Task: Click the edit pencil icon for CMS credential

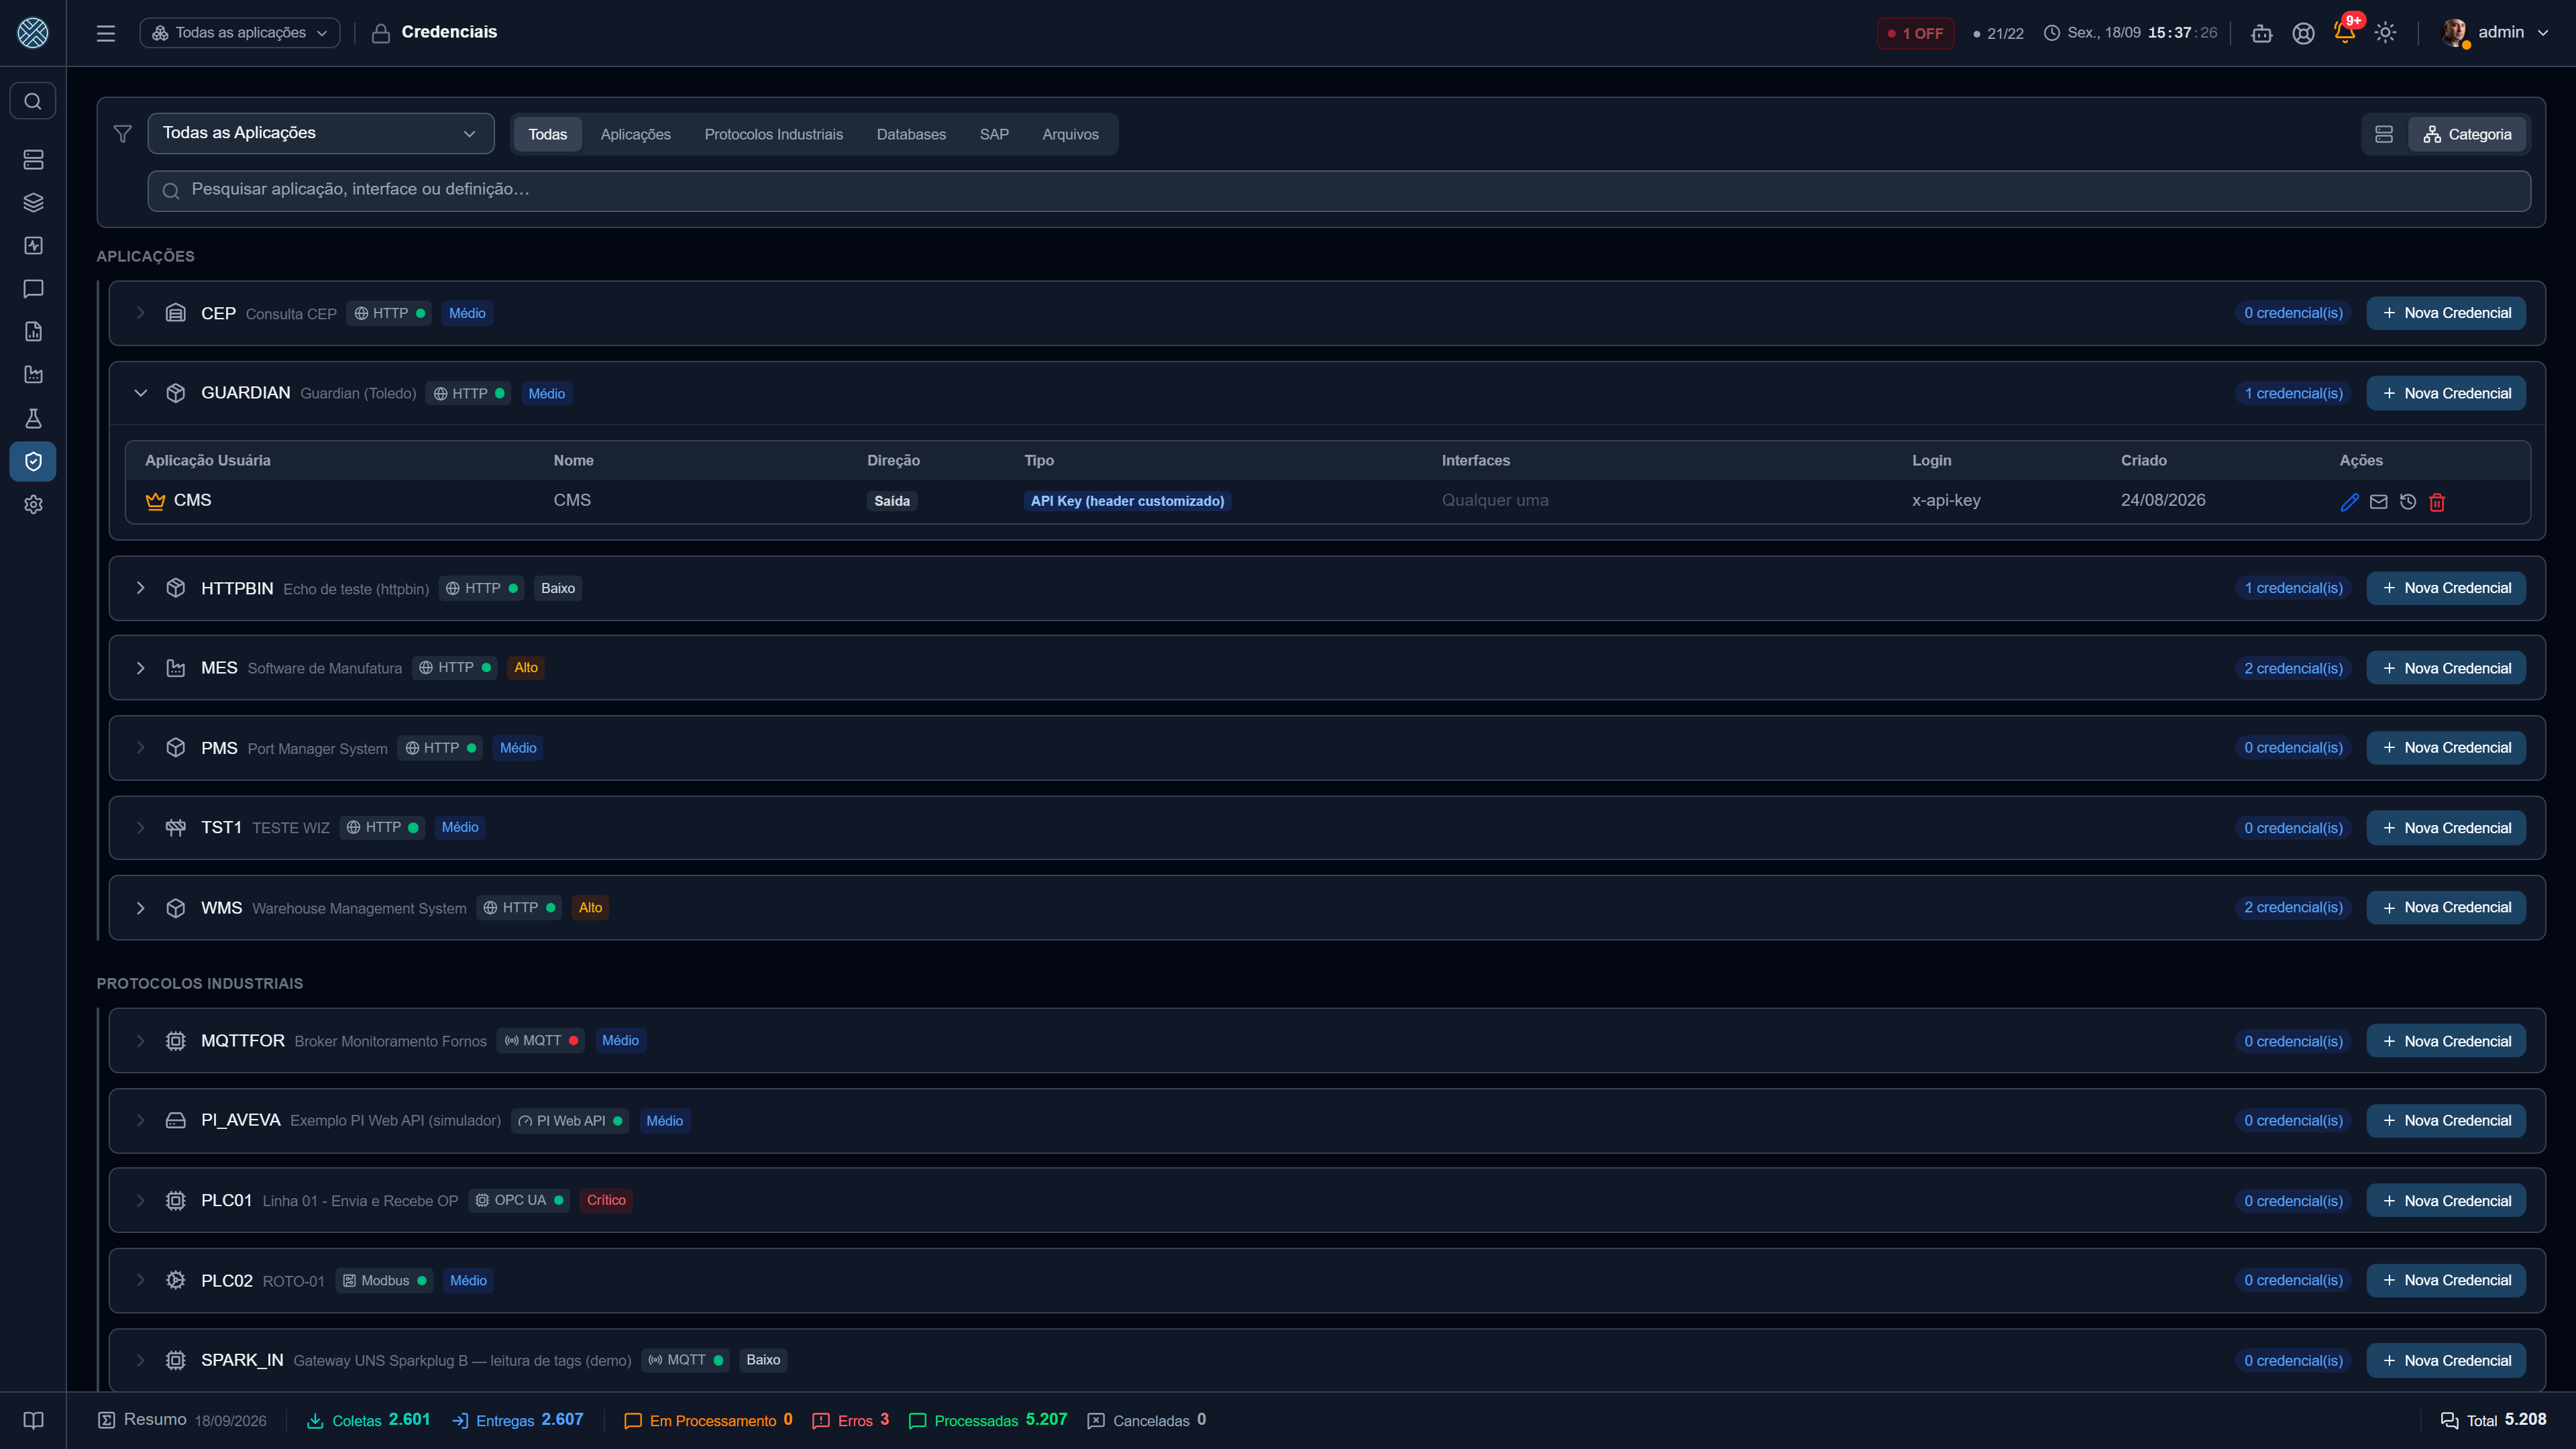Action: pos(2349,502)
